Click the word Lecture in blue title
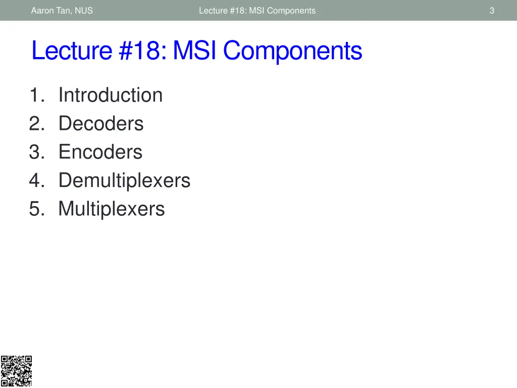Image resolution: width=517 pixels, height=388 pixels. click(72, 51)
